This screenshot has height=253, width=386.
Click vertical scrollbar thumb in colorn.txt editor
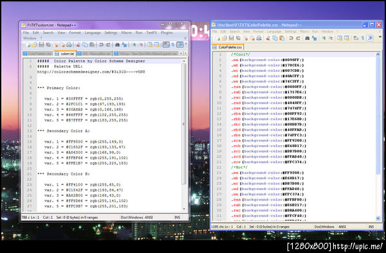pos(184,123)
